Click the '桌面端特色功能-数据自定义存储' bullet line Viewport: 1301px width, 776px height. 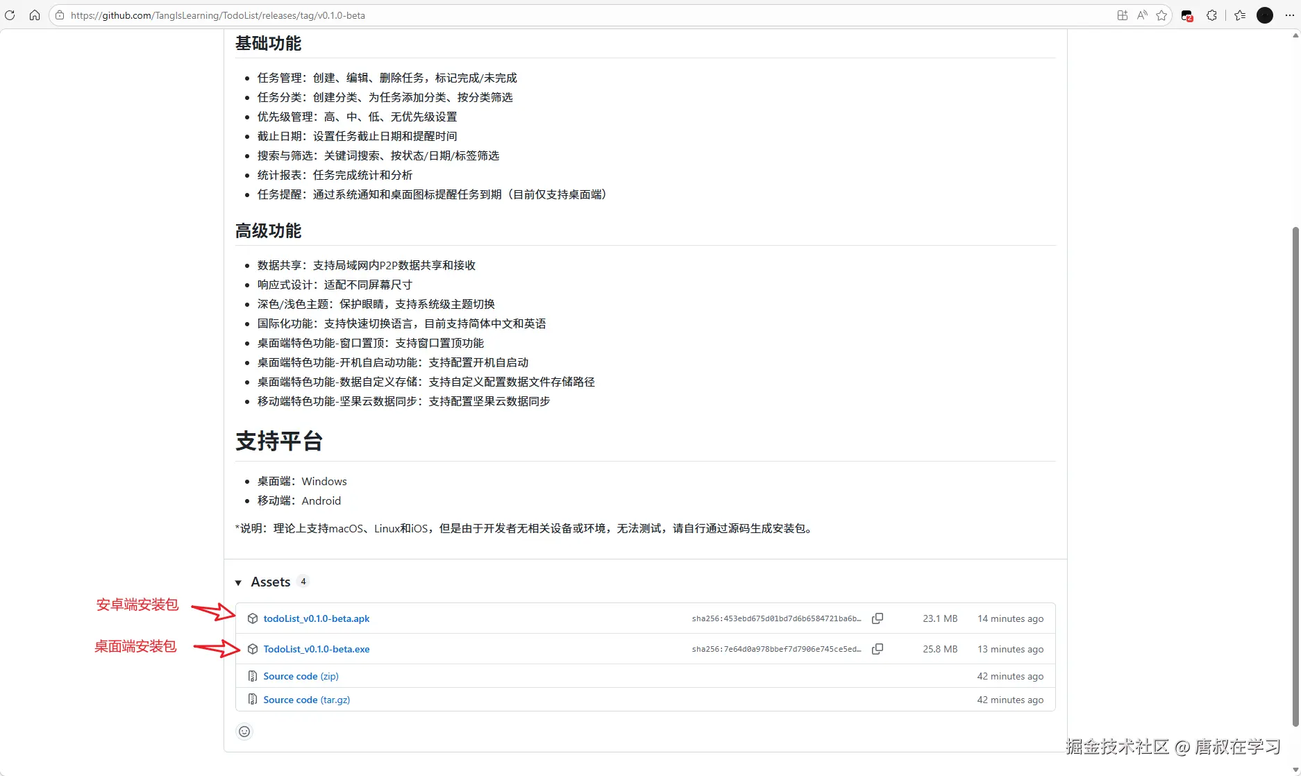point(426,382)
